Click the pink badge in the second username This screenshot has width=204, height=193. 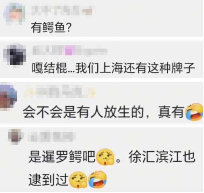[70, 50]
